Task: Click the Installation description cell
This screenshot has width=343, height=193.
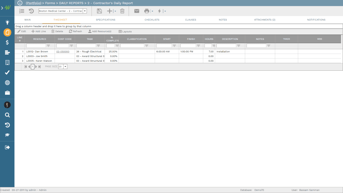Action: point(230,52)
